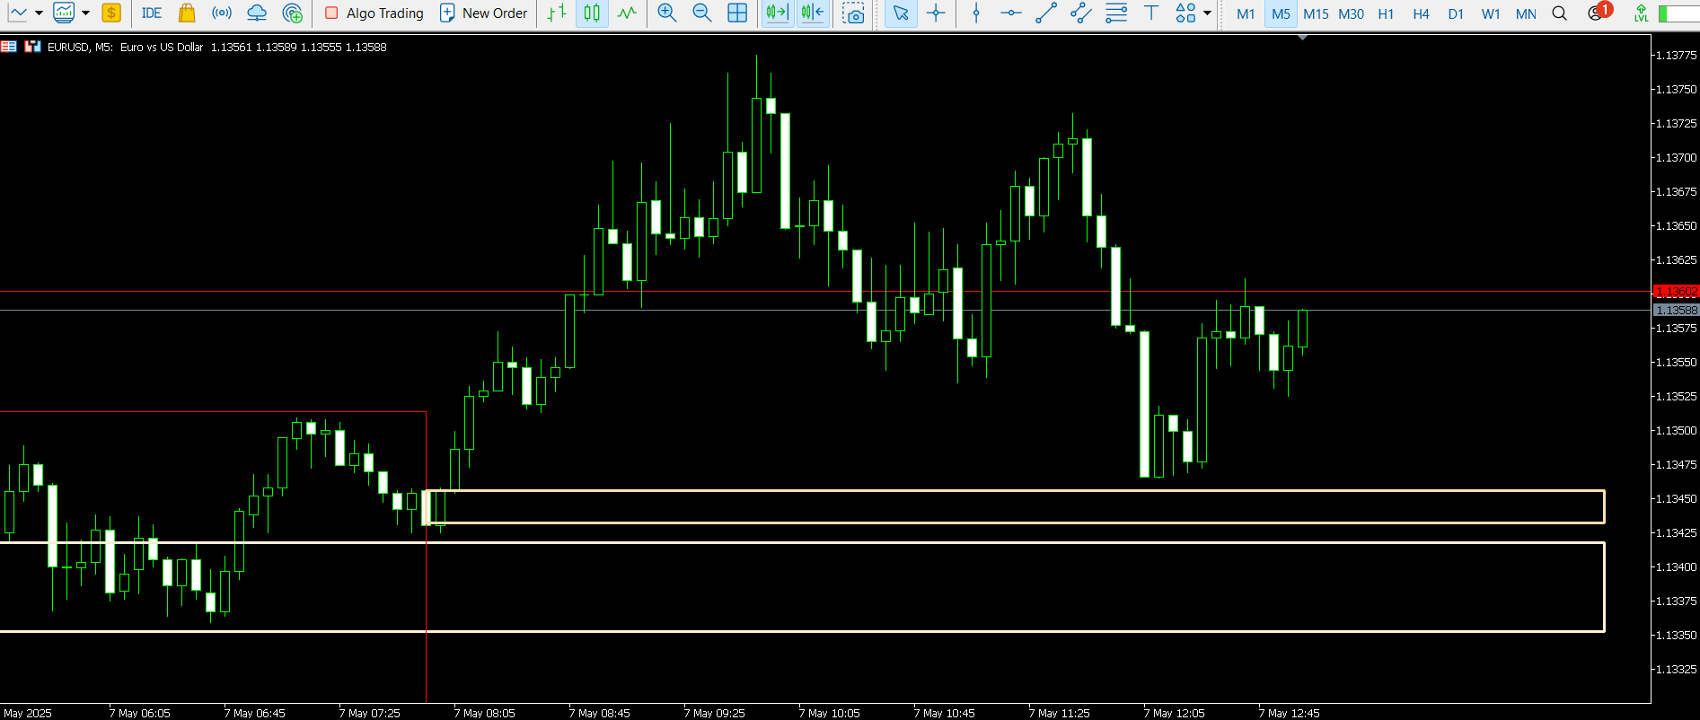This screenshot has width=1700, height=720.
Task: Open the MetaEditor IDE
Action: 151,13
